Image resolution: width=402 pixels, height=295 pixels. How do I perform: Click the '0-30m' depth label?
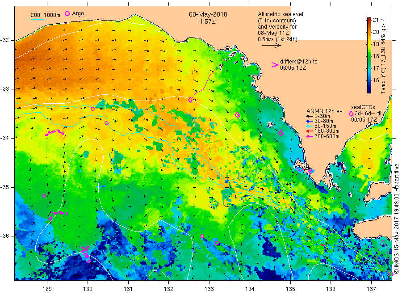(x=322, y=116)
